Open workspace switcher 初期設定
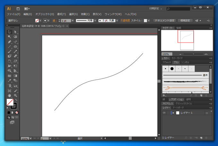Screen dimensions: 218x146 coord(155,9)
